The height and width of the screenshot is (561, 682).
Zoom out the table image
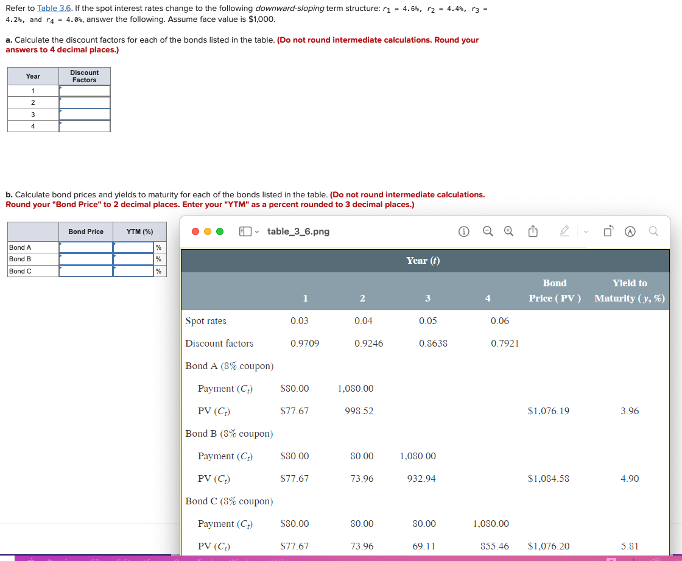(x=488, y=231)
